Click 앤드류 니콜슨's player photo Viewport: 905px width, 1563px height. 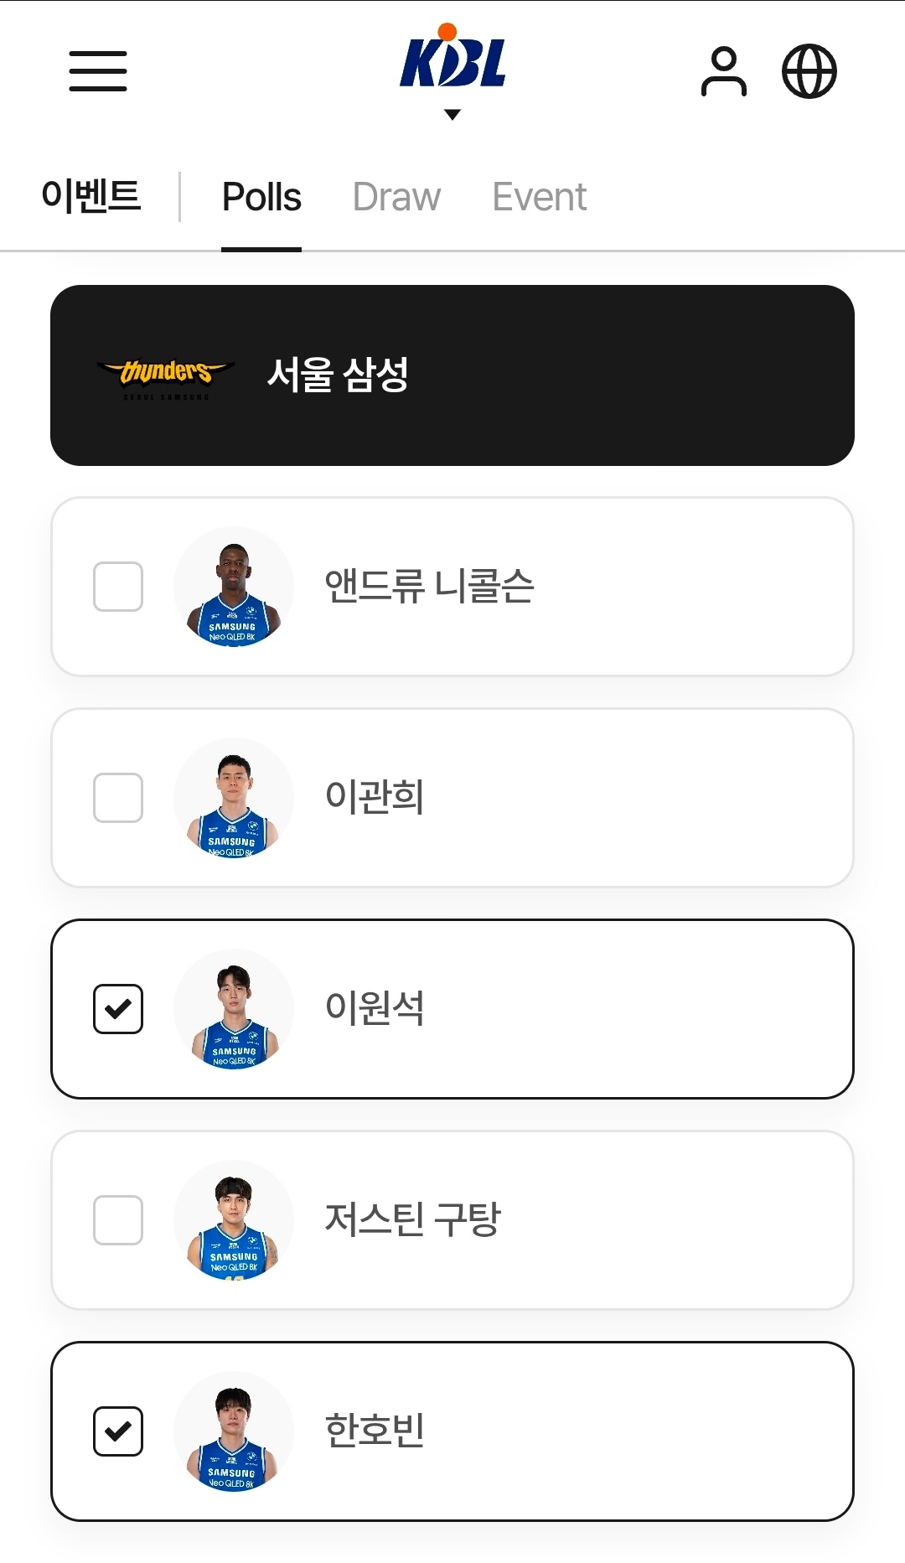tap(234, 587)
